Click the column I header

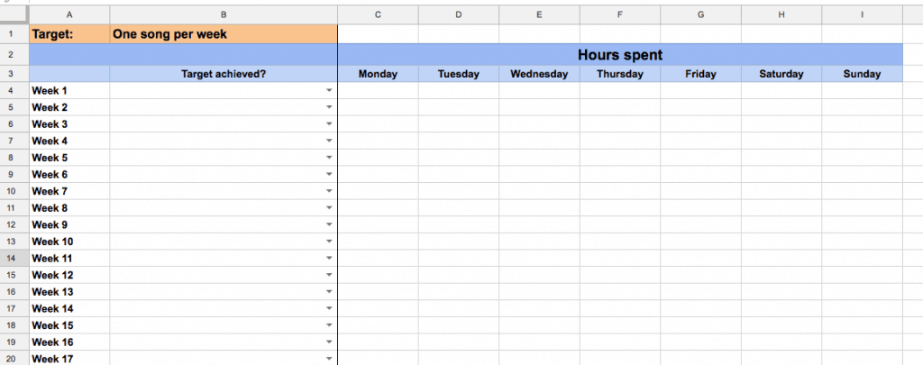point(862,15)
